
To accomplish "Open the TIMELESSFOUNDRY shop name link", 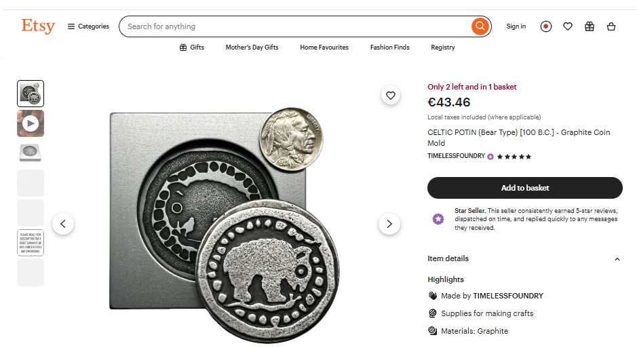I will [x=457, y=156].
